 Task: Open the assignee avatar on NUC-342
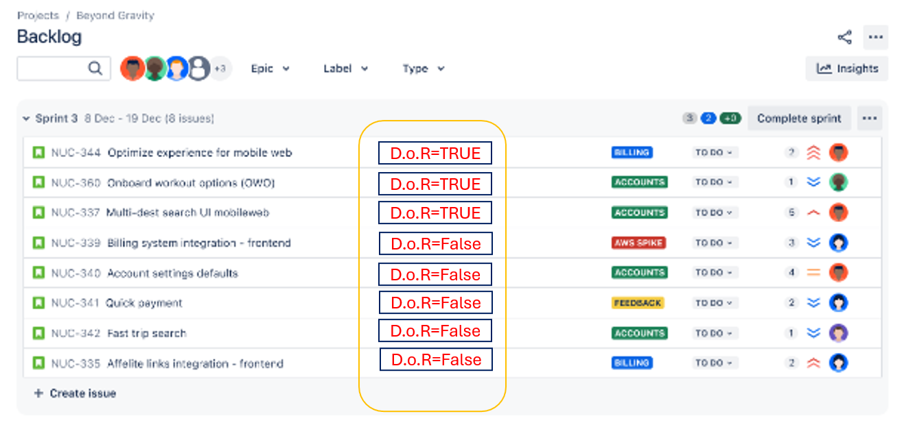(x=838, y=333)
